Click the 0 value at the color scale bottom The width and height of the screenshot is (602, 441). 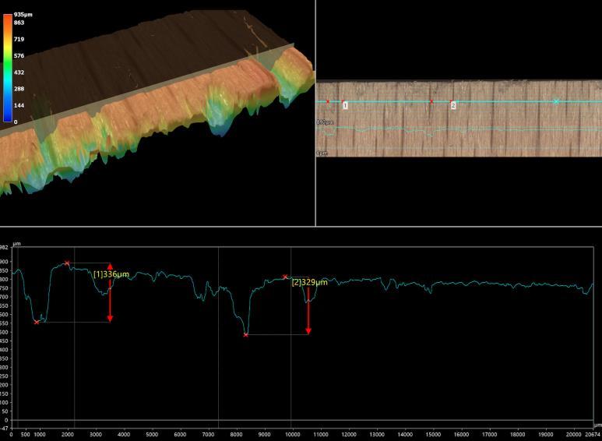16,122
